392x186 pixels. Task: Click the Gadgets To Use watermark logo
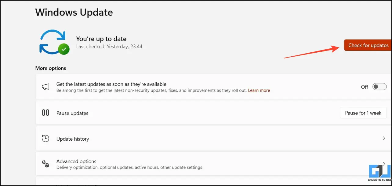pyautogui.click(x=379, y=175)
